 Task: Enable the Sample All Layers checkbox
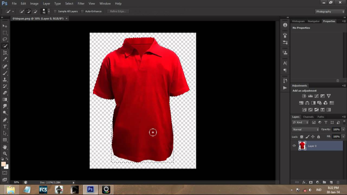click(55, 11)
